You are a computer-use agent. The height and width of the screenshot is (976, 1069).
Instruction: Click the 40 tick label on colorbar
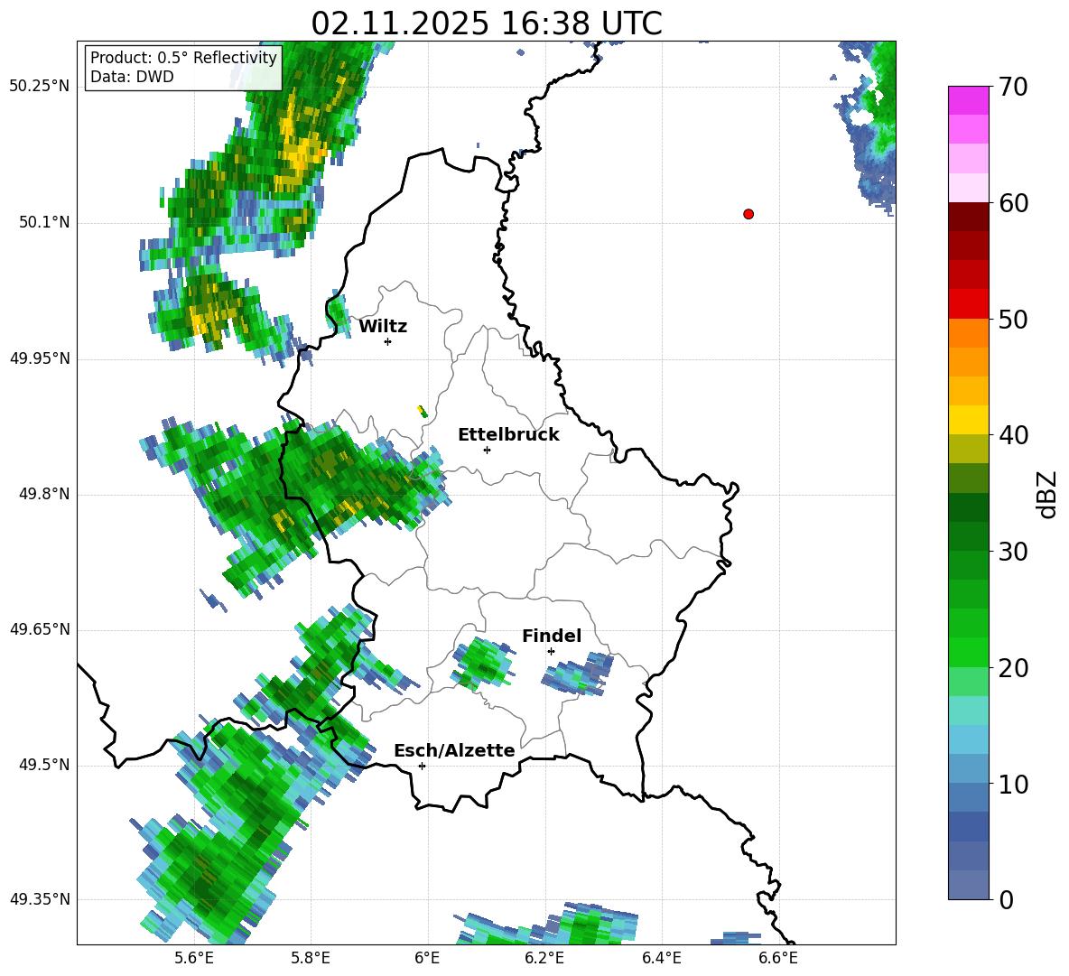1012,435
